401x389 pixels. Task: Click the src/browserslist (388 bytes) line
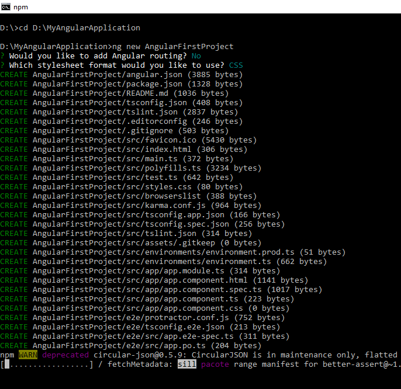point(129,196)
